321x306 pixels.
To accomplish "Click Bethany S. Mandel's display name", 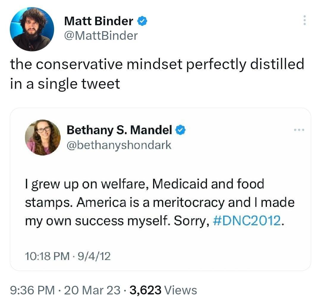I will pos(120,130).
